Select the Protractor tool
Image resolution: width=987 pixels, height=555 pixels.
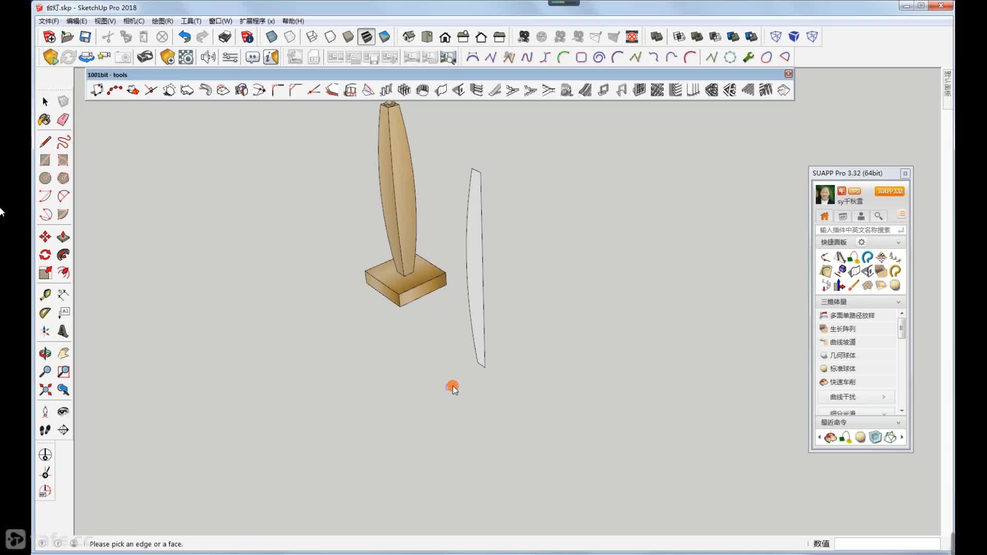click(x=45, y=312)
